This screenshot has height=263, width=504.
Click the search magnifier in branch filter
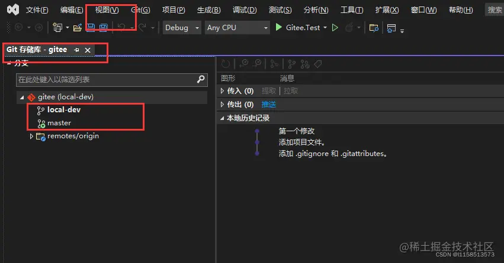(x=201, y=79)
